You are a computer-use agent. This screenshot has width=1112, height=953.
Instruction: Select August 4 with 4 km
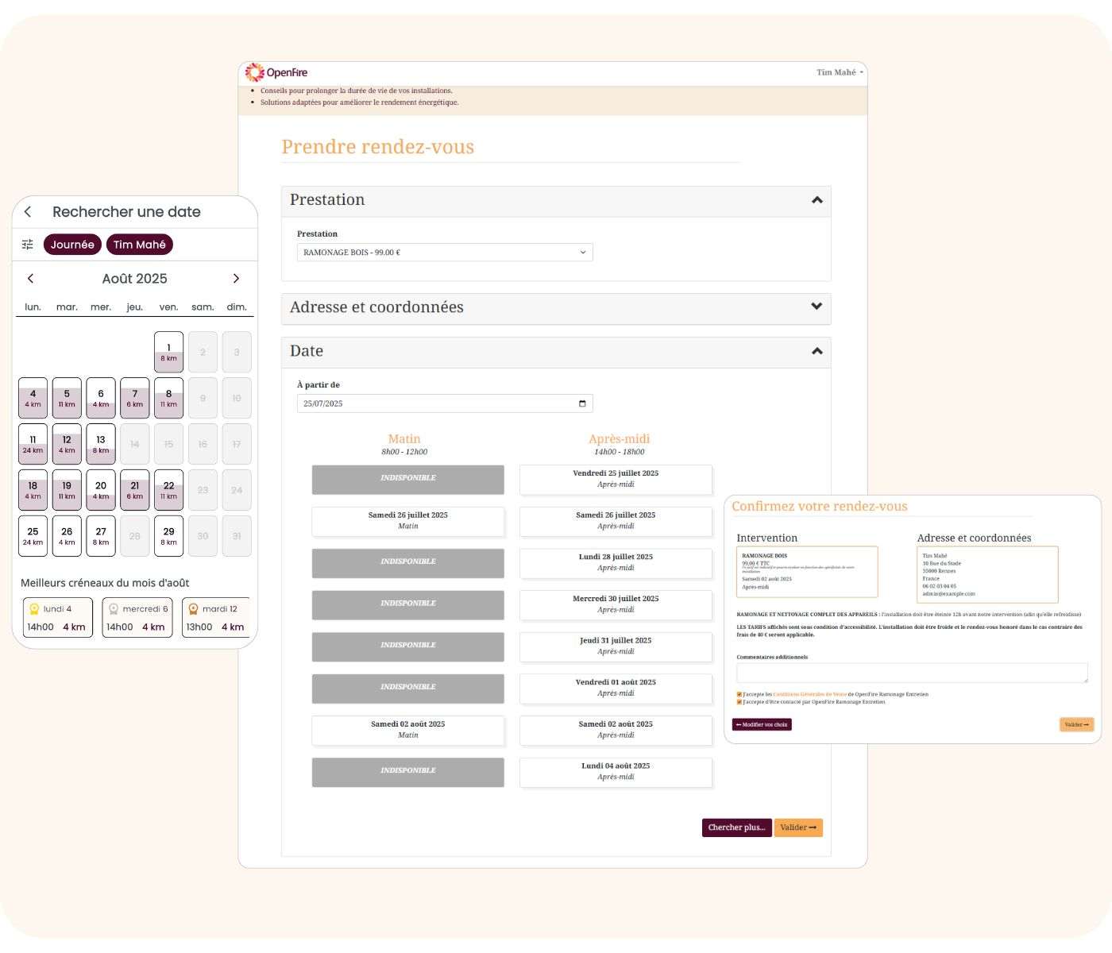click(x=33, y=399)
